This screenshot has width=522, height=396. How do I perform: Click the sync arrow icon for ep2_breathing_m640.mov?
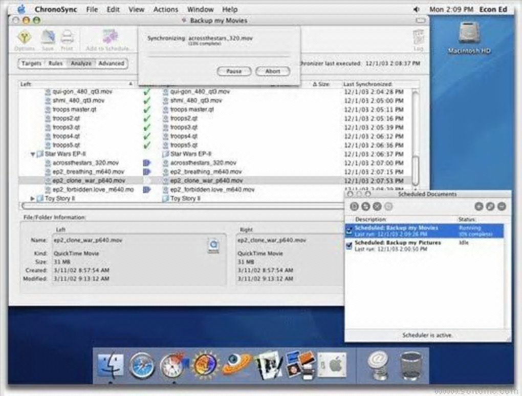(x=147, y=172)
